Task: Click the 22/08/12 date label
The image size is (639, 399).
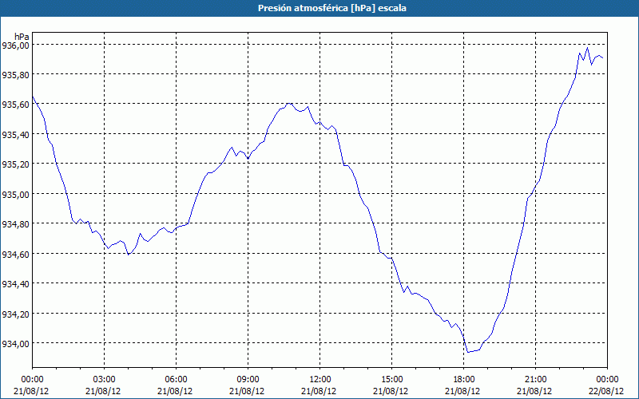Action: click(x=606, y=391)
